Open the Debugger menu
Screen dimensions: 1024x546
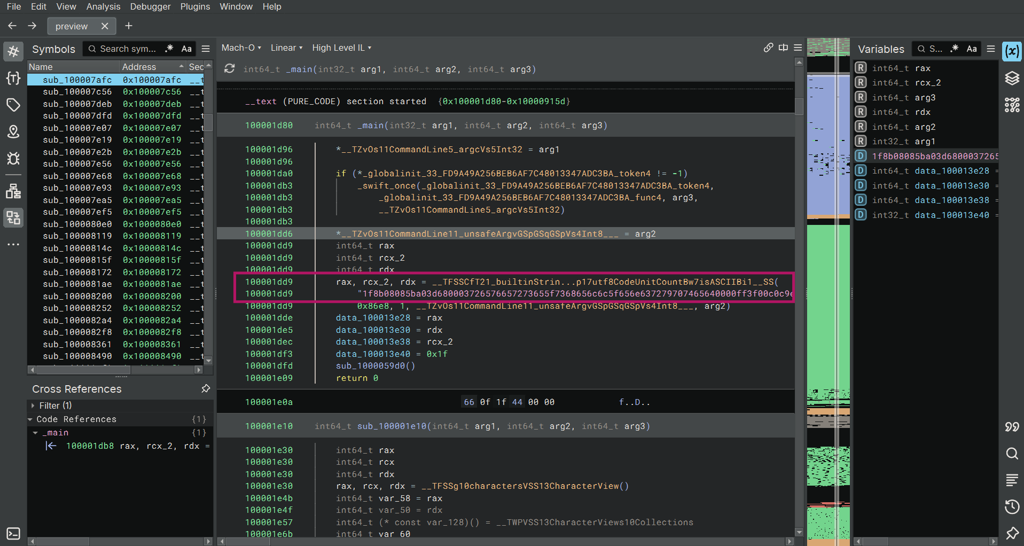click(x=150, y=6)
